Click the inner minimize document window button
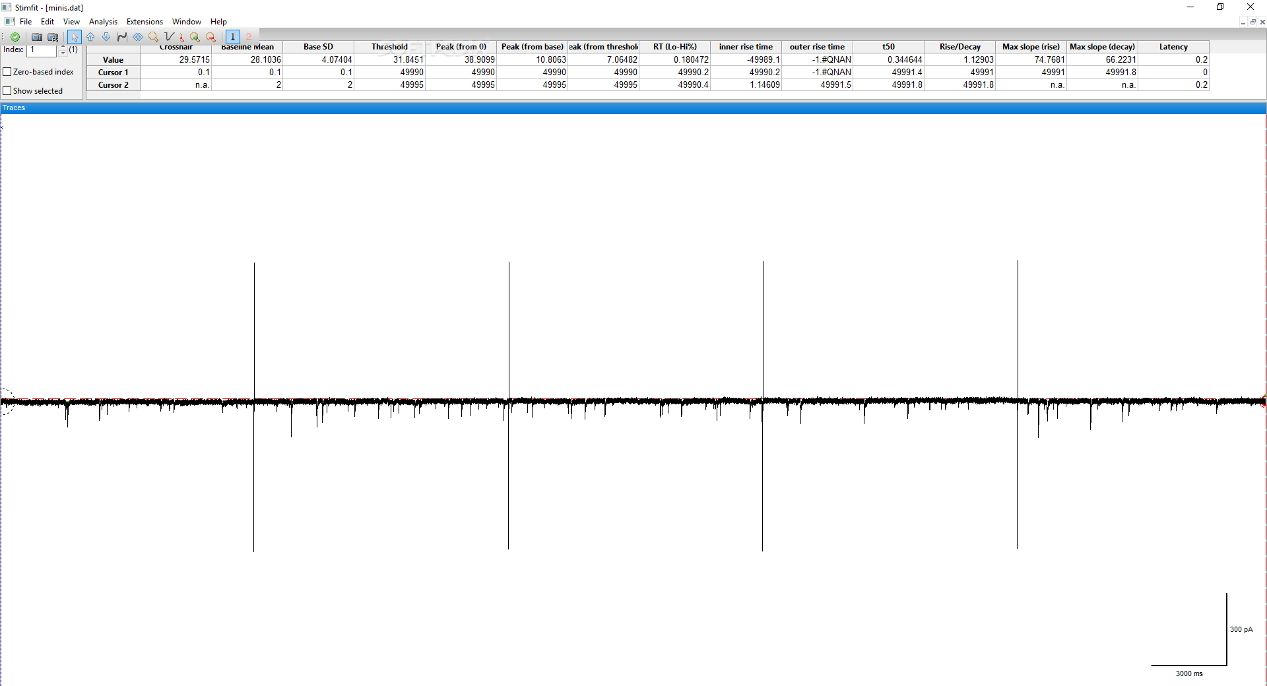Screen dimensions: 1267x686 pos(1243,22)
